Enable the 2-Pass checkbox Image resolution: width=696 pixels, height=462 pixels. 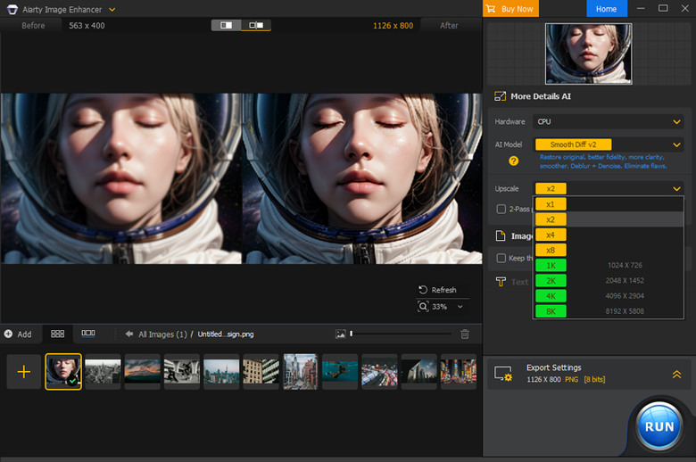(501, 209)
